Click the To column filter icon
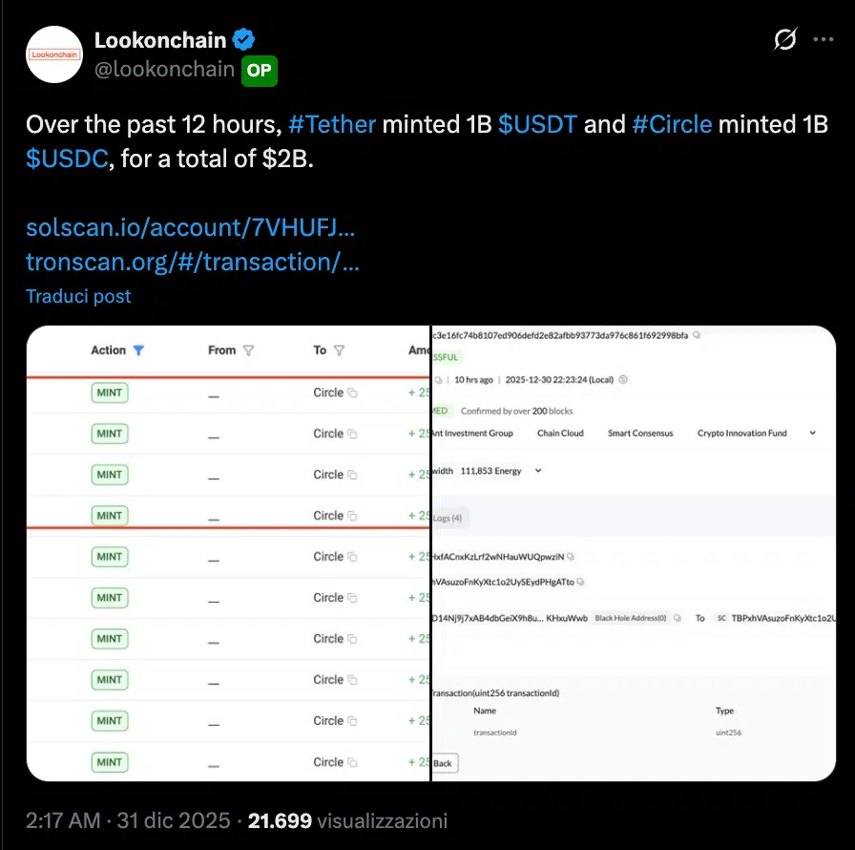This screenshot has width=855, height=850. click(x=339, y=351)
